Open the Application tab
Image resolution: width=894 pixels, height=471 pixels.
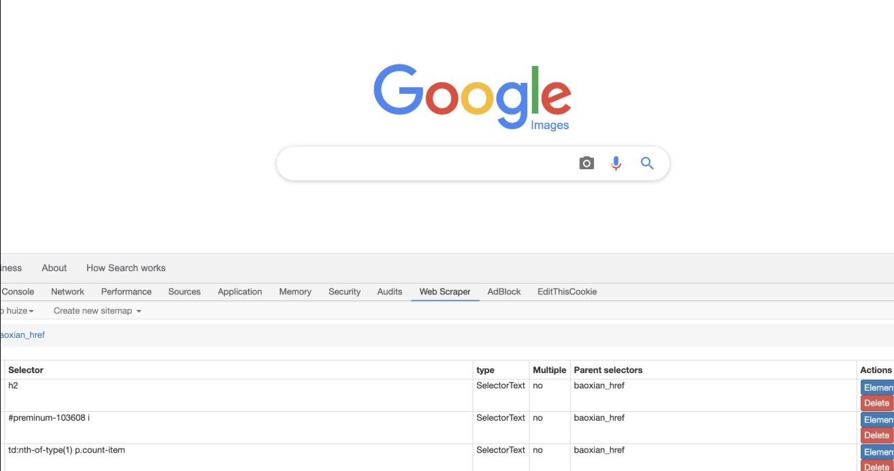coord(239,292)
